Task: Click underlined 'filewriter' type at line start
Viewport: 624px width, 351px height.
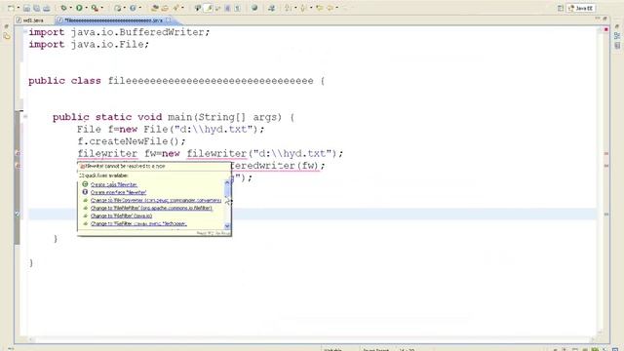Action: [107, 154]
